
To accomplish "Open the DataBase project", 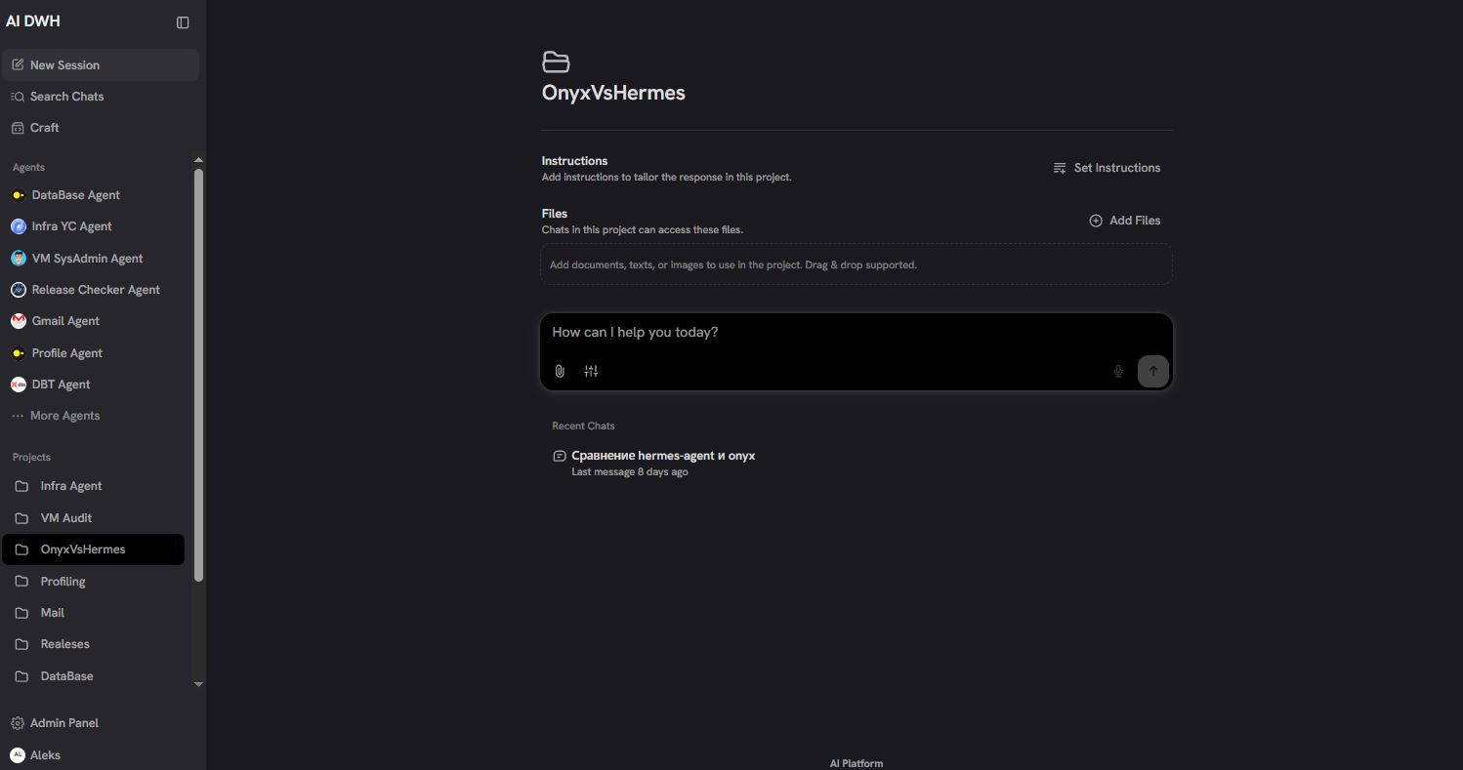I will coord(94,676).
